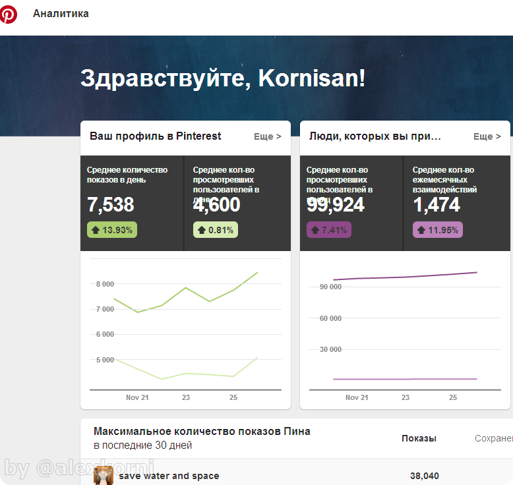Click the light pink engagements line
Screen dimensions: 513x485
click(405, 379)
